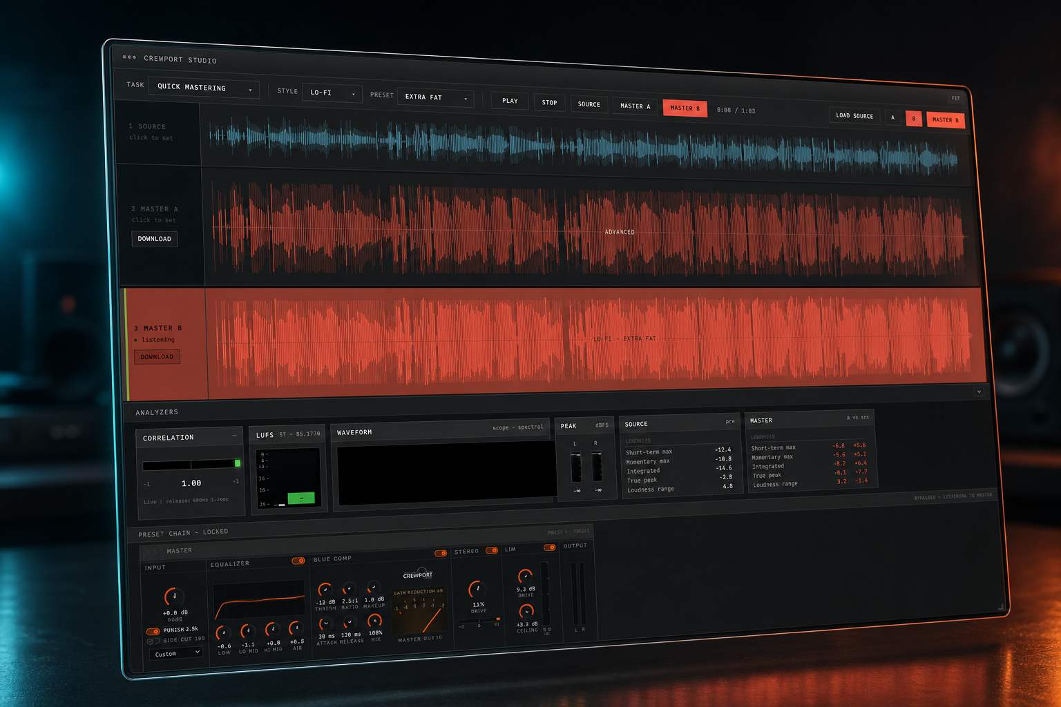The height and width of the screenshot is (707, 1061).
Task: Collapse the Correlation analyzer panel
Action: click(234, 436)
